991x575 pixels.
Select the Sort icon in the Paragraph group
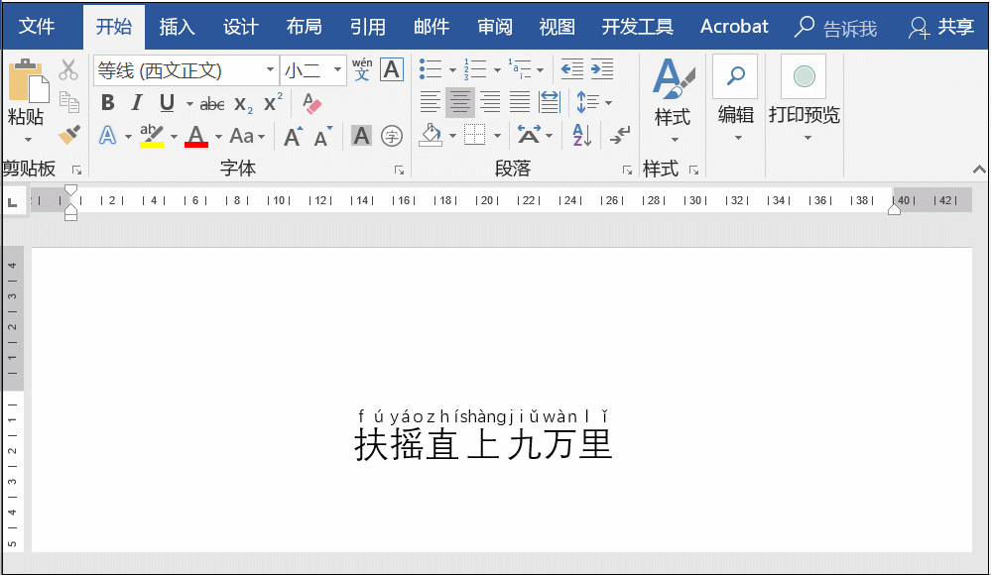[580, 136]
